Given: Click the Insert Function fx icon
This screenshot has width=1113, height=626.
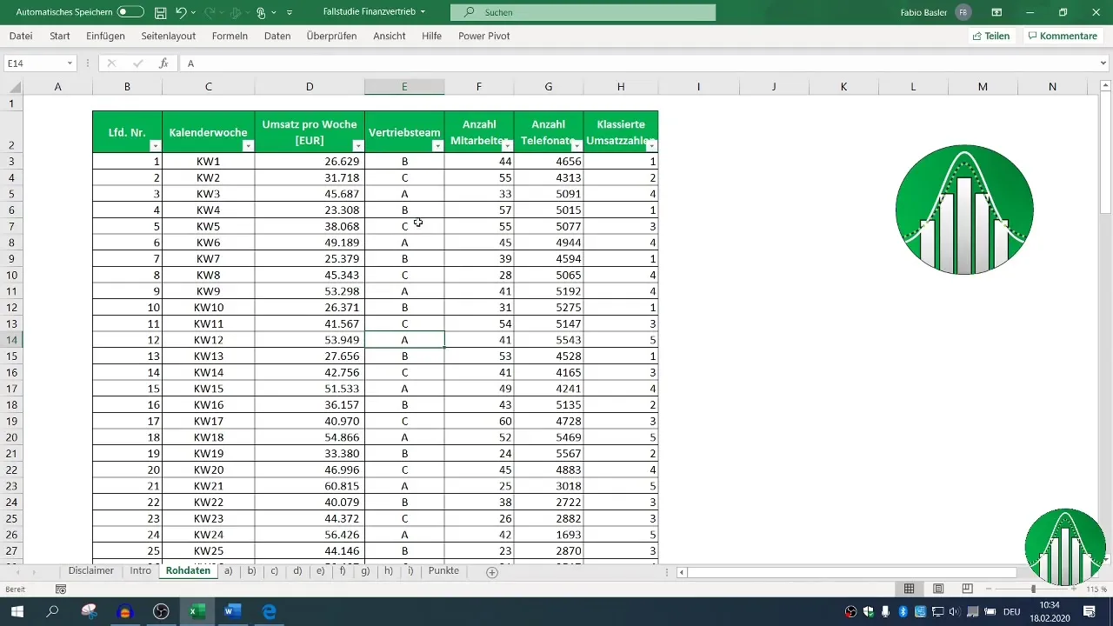Looking at the screenshot, I should [x=163, y=63].
